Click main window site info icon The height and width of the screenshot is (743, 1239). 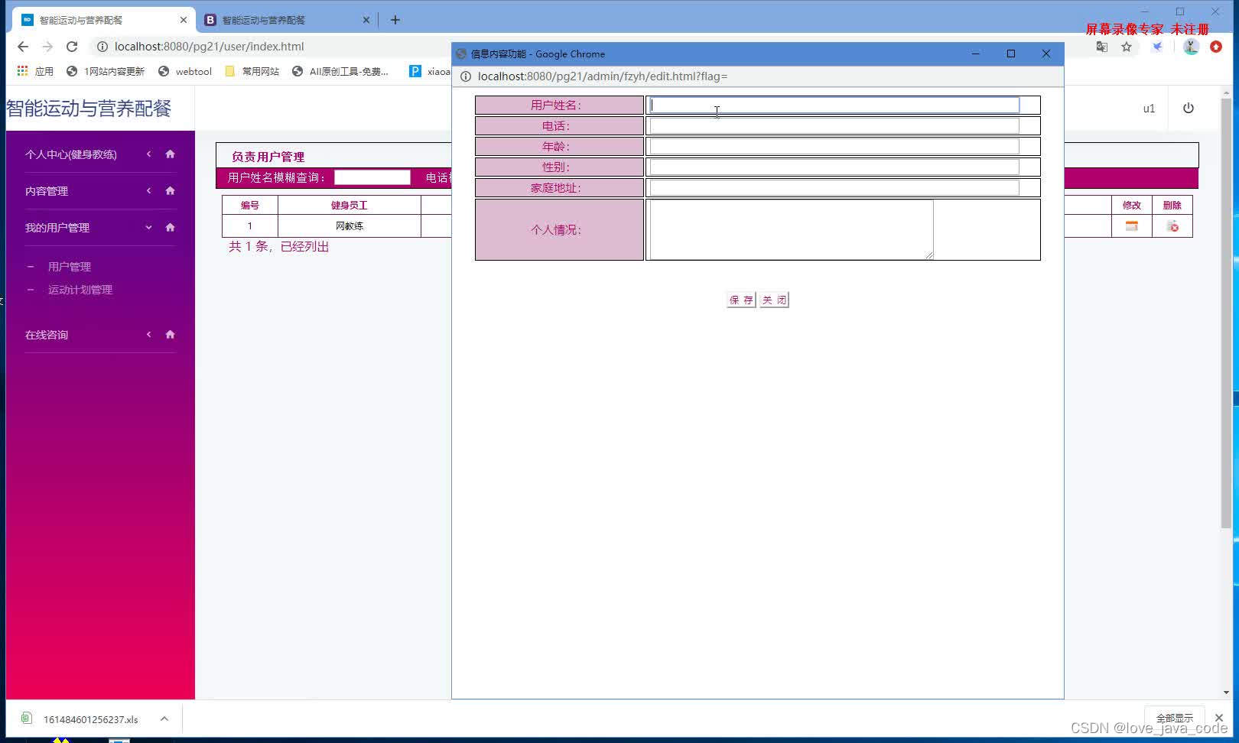102,47
